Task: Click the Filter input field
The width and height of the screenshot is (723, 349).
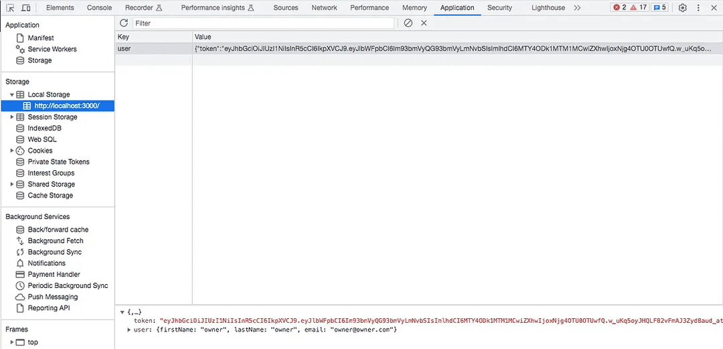Action: [263, 23]
